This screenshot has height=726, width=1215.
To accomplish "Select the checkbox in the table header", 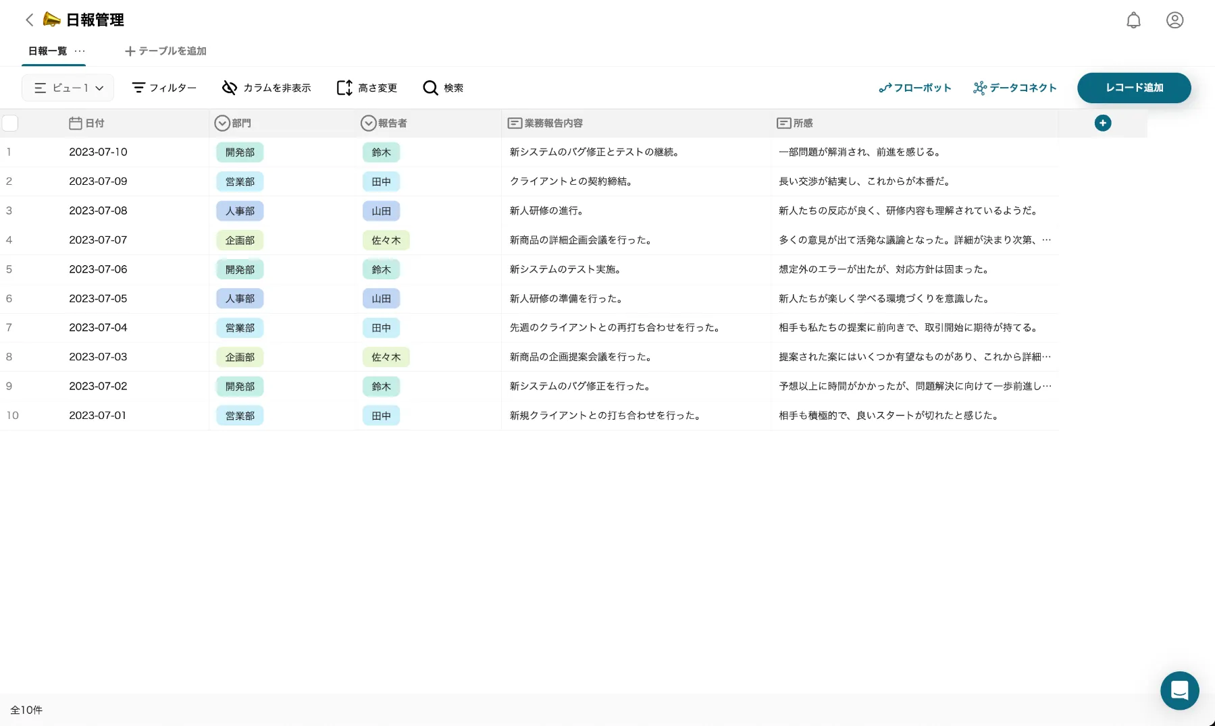I will 10,123.
